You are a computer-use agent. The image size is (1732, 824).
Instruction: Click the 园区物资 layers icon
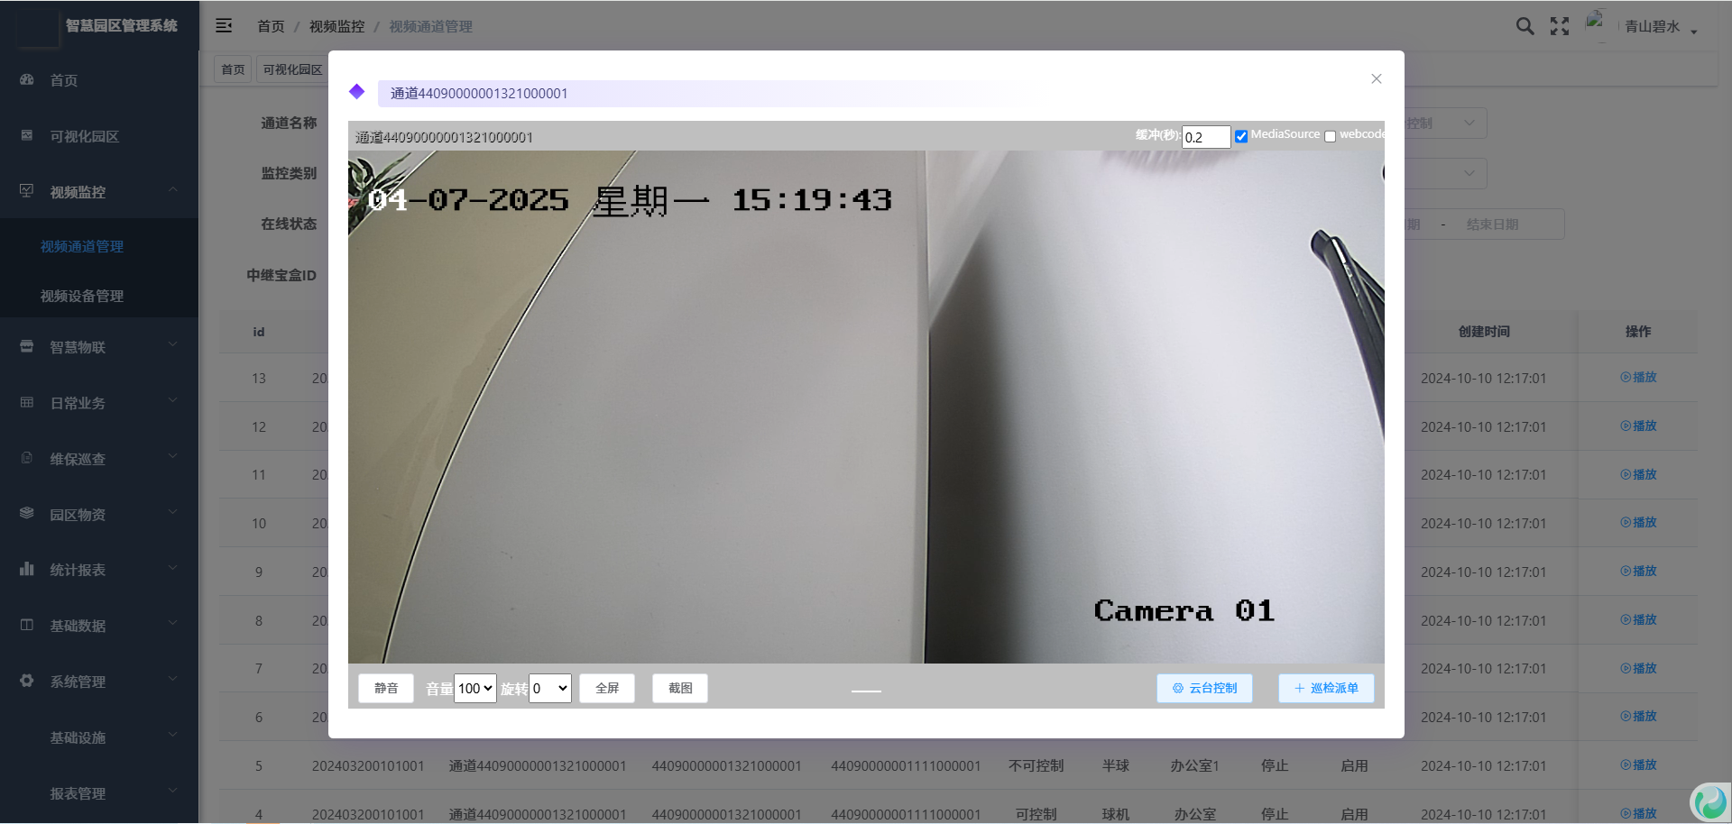click(x=27, y=514)
